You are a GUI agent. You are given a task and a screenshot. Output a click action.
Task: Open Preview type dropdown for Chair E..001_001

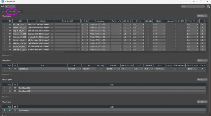point(99,27)
